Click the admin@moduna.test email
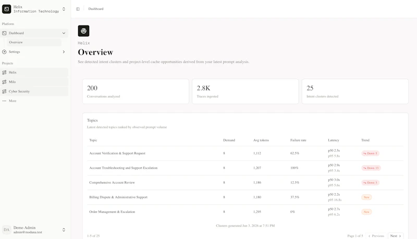The image size is (417, 239). pyautogui.click(x=28, y=232)
